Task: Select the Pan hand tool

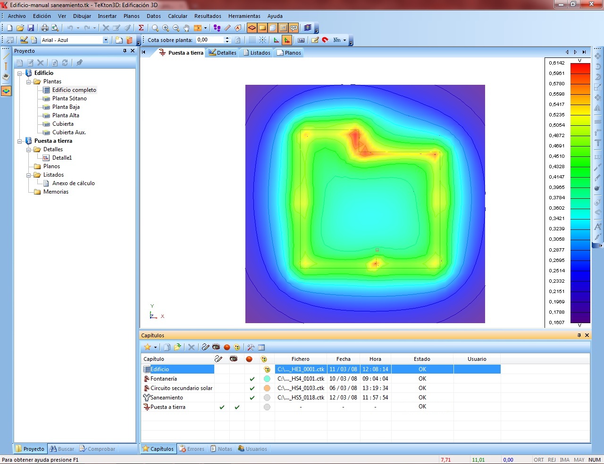Action: pos(186,28)
